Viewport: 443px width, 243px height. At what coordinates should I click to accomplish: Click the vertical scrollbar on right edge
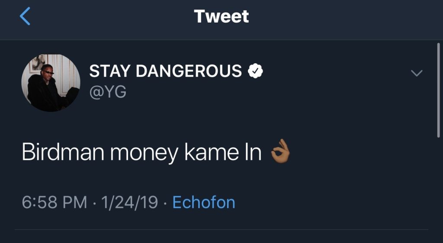point(438,90)
